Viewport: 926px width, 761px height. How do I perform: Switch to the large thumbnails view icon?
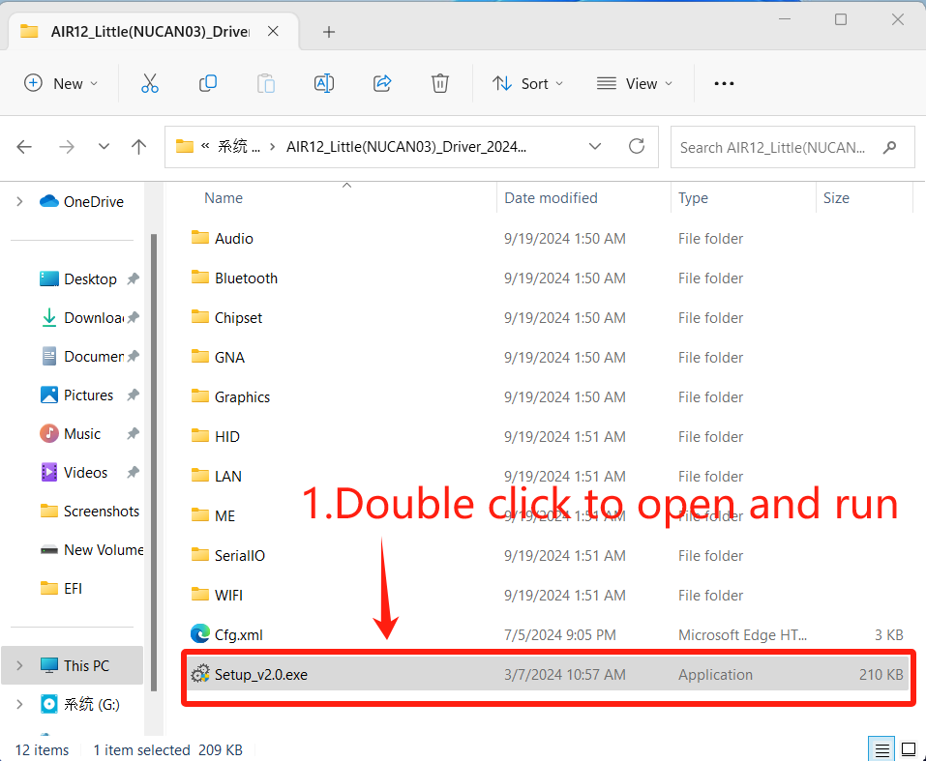pos(908,749)
